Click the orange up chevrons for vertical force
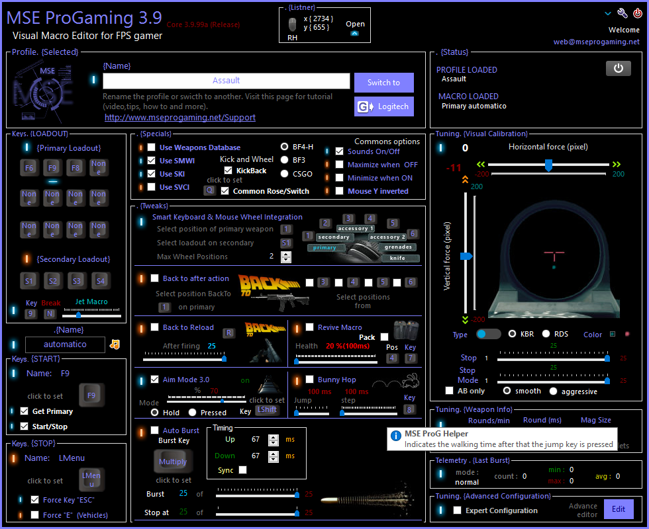 465,179
